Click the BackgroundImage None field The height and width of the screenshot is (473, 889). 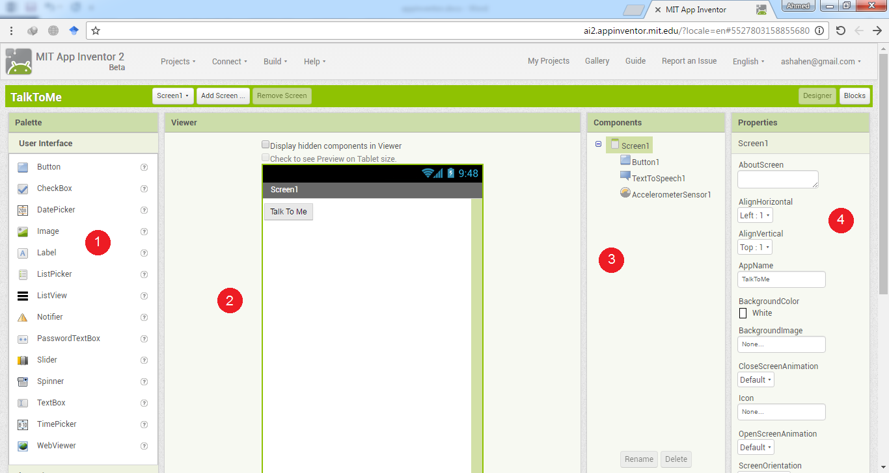coord(782,344)
